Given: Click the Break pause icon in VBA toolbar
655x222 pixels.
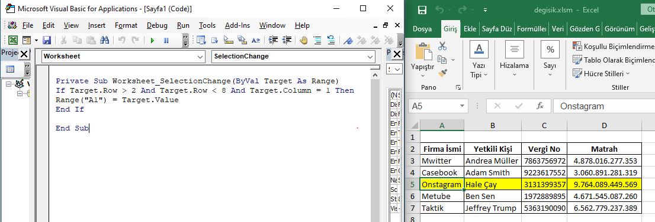Looking at the screenshot, I should pos(166,40).
